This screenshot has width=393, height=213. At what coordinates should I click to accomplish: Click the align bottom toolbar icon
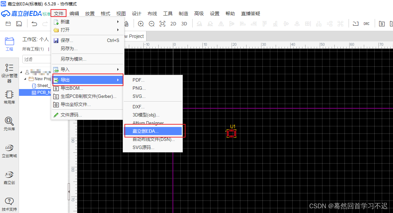pyautogui.click(x=275, y=24)
